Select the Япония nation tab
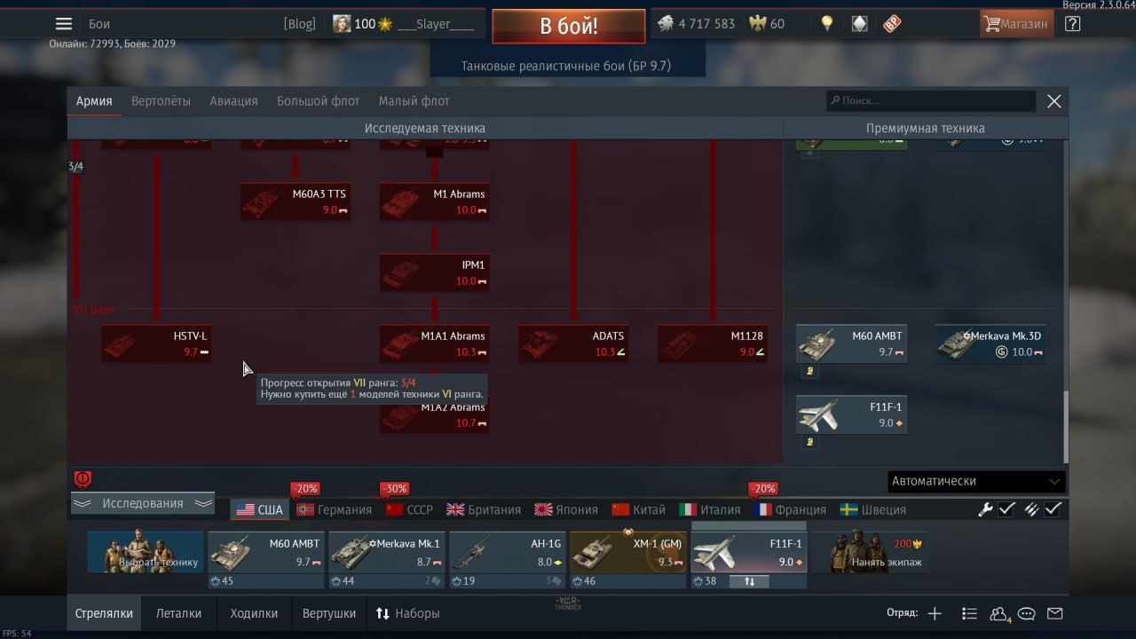The height and width of the screenshot is (639, 1136). click(566, 509)
